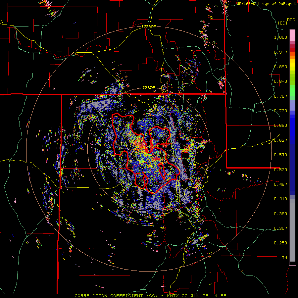Click the 0.627 scale value
The image size is (298, 298).
pyautogui.click(x=280, y=140)
